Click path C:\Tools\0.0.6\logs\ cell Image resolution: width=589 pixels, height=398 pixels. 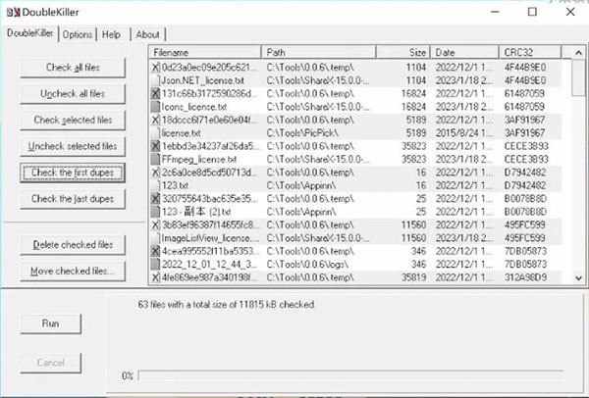[307, 265]
